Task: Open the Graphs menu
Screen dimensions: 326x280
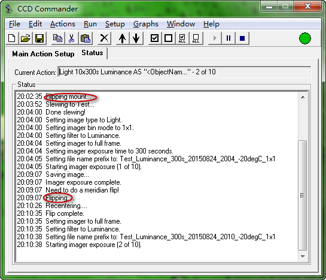Action: [x=146, y=24]
